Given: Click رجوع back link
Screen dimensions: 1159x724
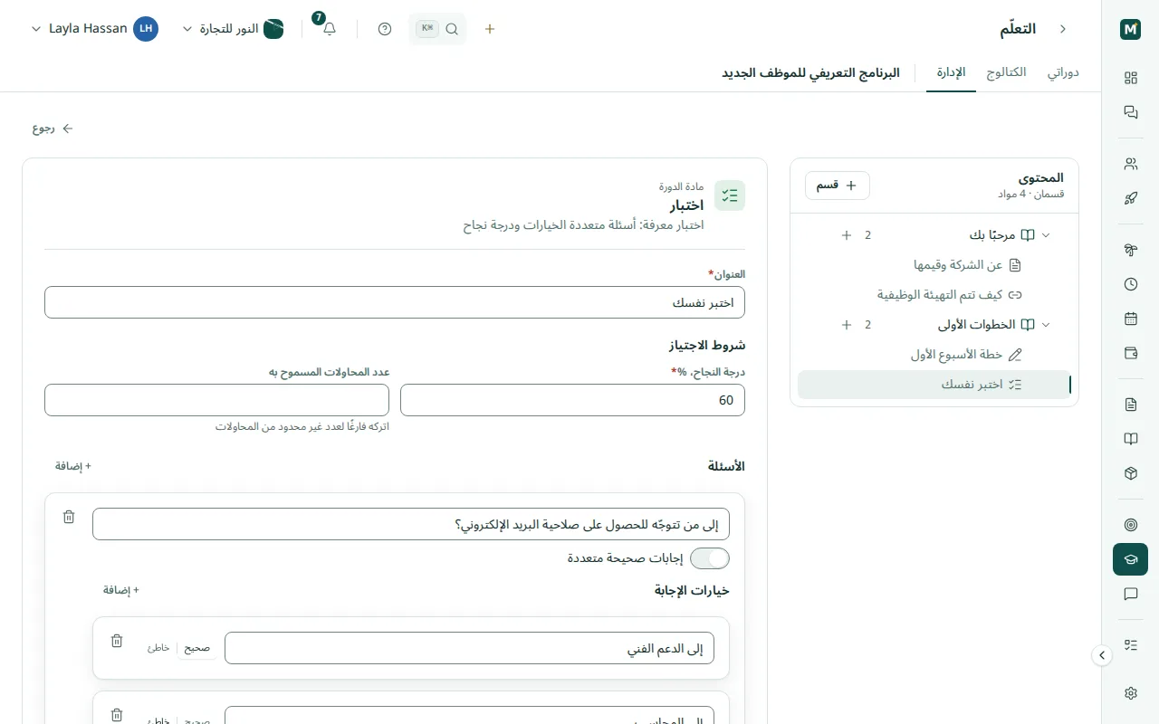Looking at the screenshot, I should pyautogui.click(x=53, y=129).
